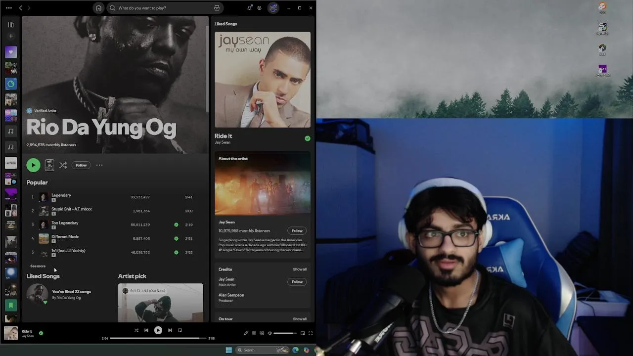633x356 pixels.
Task: Open Copilot icon on taskbar
Action: tap(307, 350)
